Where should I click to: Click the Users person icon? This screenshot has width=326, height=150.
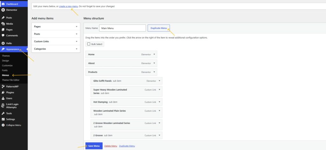[3, 98]
